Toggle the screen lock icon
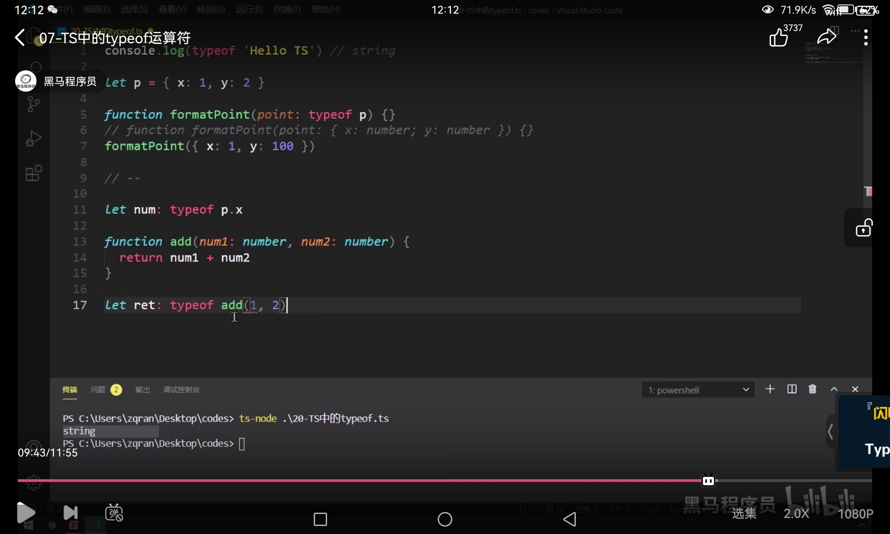 [863, 228]
